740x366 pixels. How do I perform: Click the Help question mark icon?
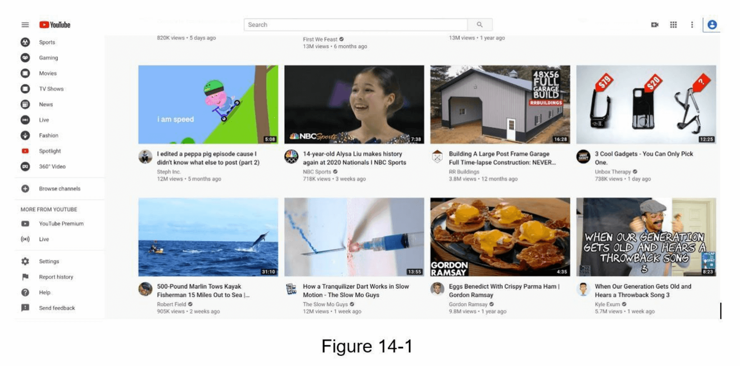pyautogui.click(x=25, y=293)
